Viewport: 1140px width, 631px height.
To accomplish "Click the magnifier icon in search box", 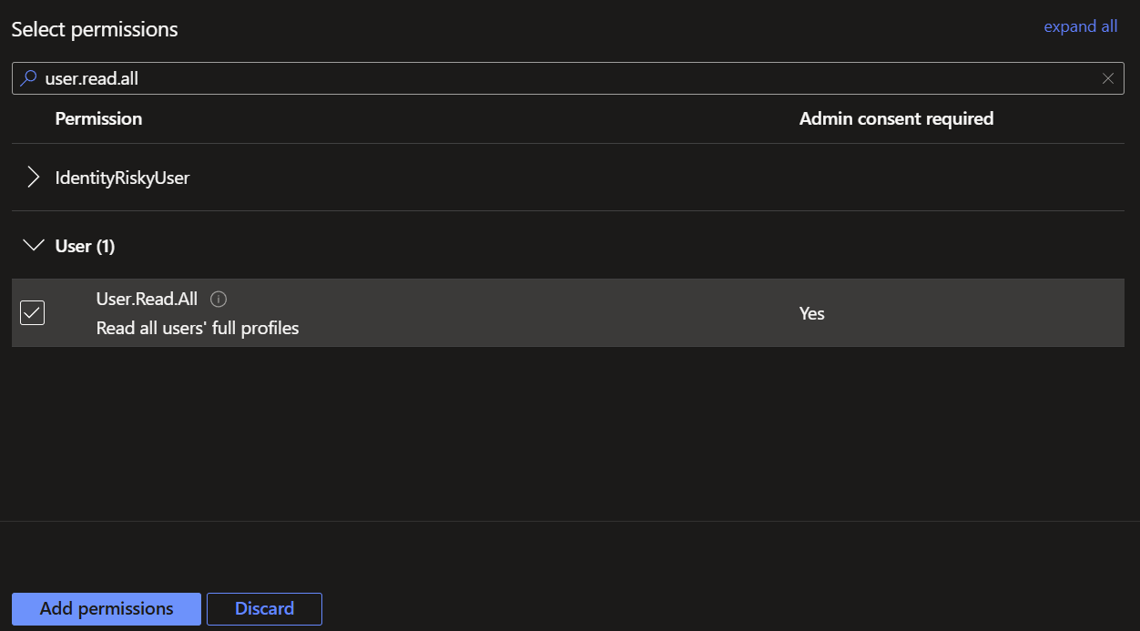I will pyautogui.click(x=28, y=78).
